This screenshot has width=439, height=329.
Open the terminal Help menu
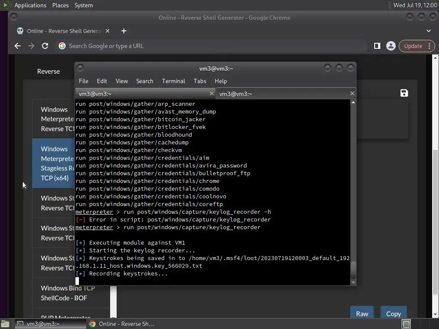(x=221, y=81)
